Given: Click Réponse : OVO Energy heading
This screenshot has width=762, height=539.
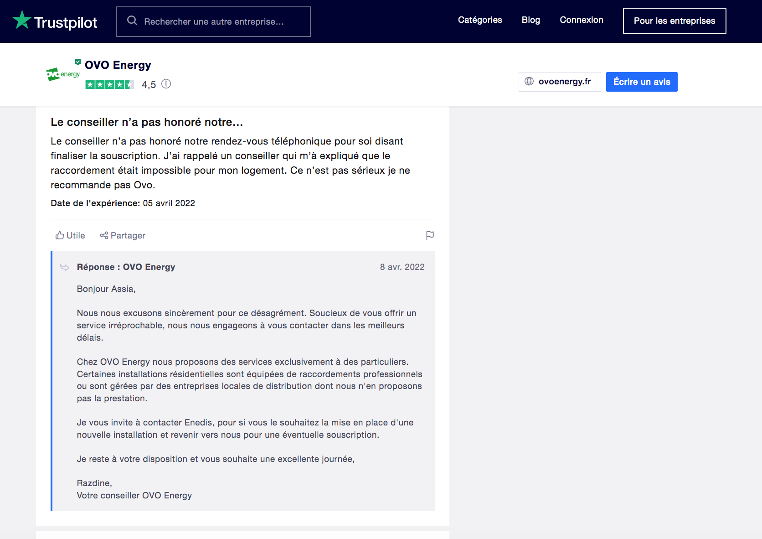Looking at the screenshot, I should coord(126,267).
